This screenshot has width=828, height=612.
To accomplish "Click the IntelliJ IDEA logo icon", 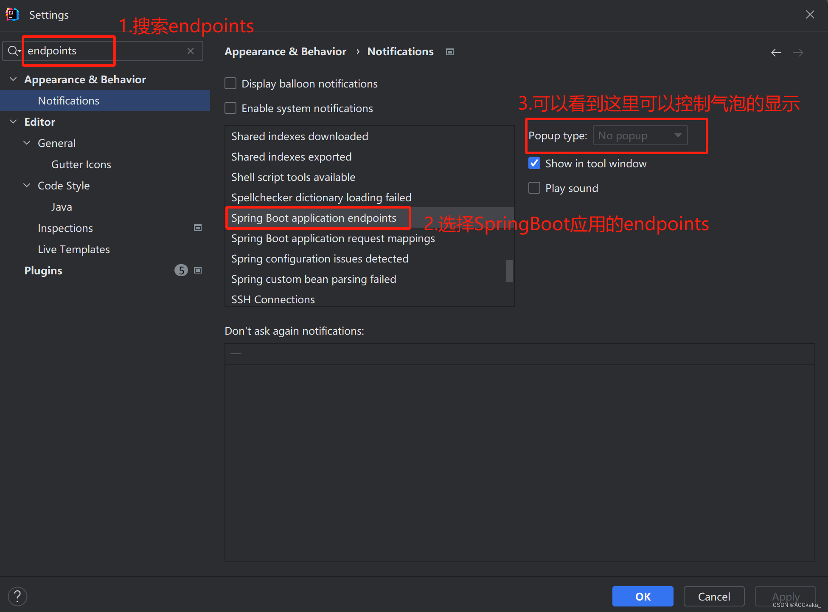I will point(12,14).
